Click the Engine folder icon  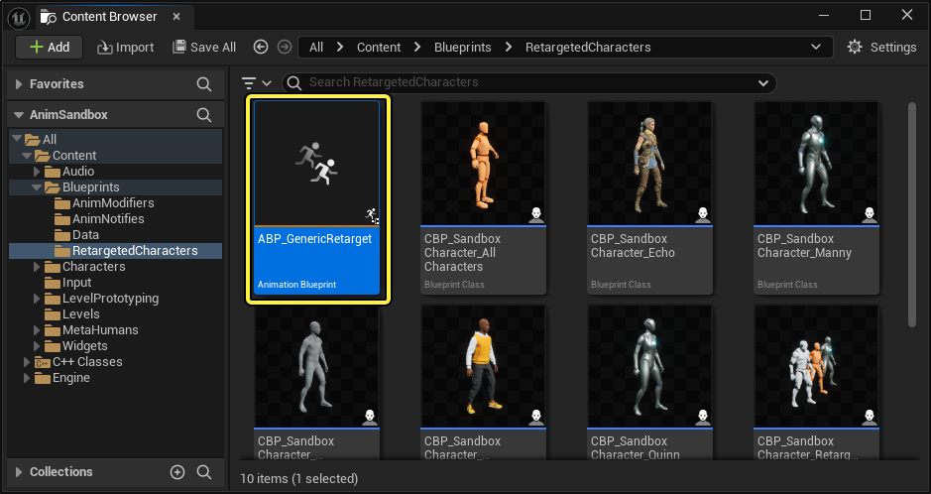point(43,378)
